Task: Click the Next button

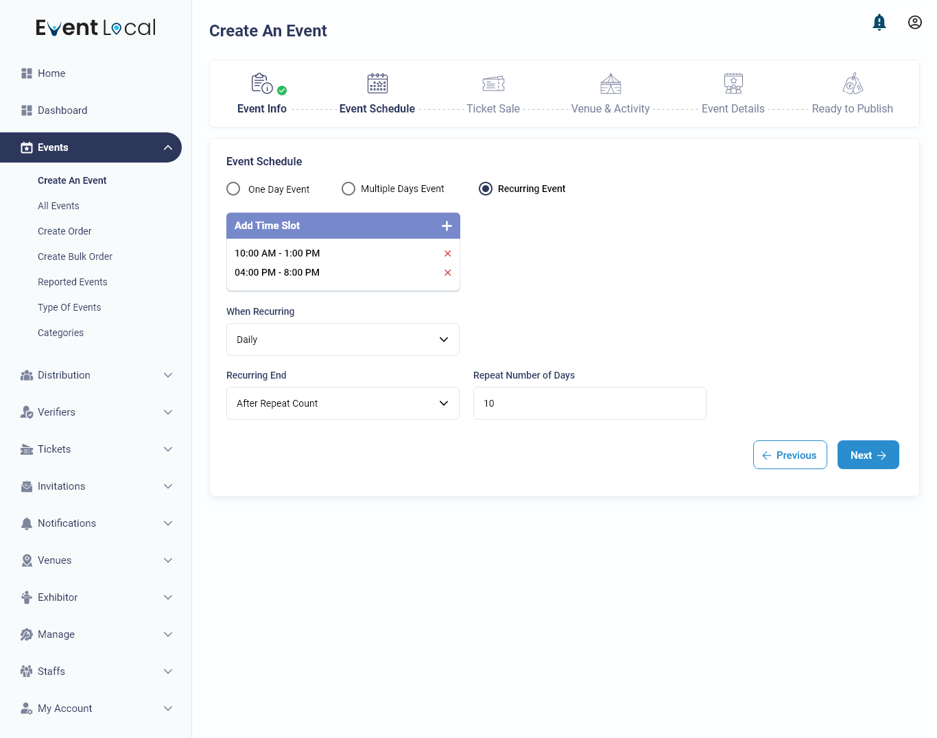Action: 868,455
